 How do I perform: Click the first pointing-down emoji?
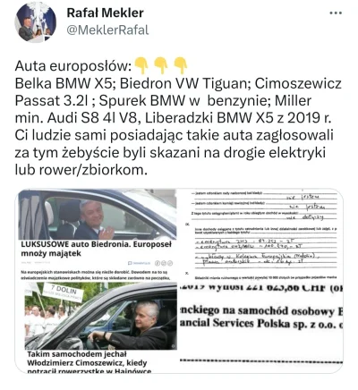pyautogui.click(x=141, y=66)
